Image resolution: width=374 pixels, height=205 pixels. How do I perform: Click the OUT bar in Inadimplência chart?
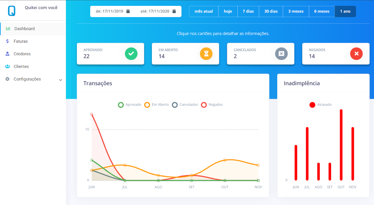[x=341, y=145]
